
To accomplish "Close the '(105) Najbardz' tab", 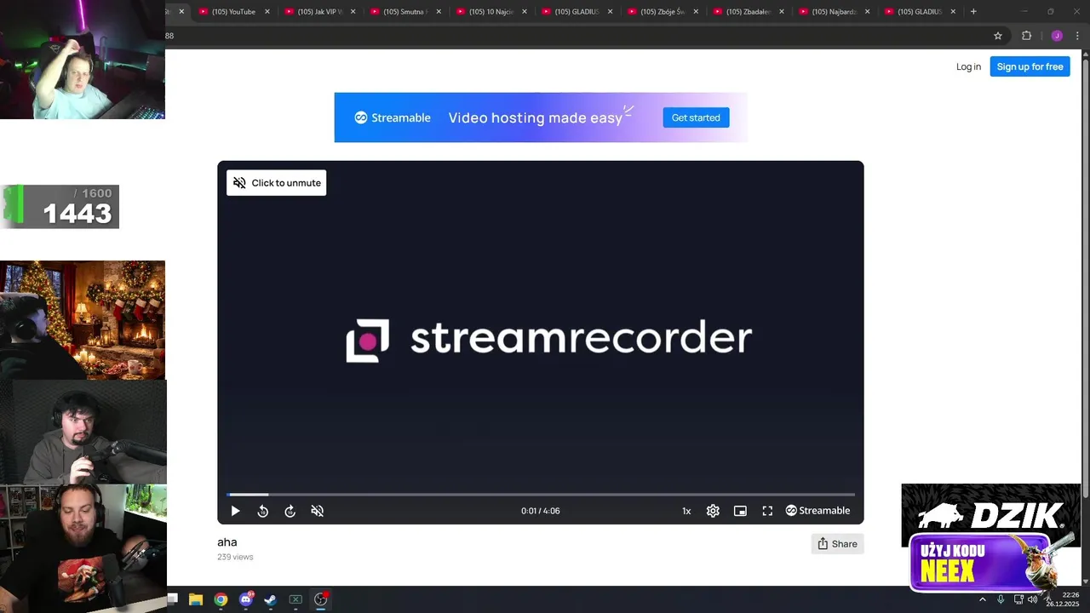I will pyautogui.click(x=867, y=12).
